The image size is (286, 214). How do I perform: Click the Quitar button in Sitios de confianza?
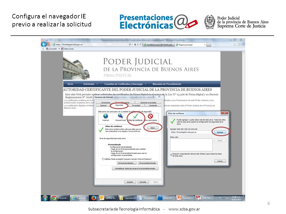pyautogui.click(x=220, y=141)
